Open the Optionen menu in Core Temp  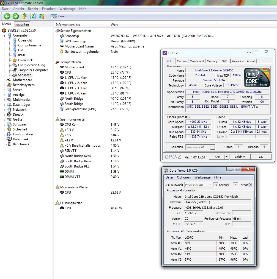tap(183, 177)
